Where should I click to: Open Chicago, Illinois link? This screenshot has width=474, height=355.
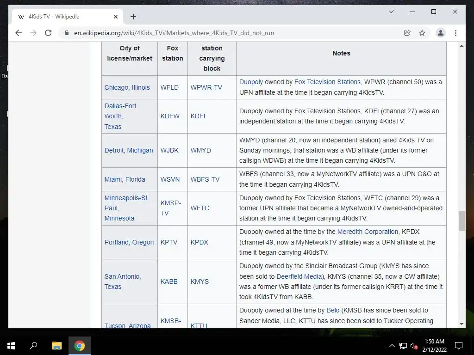[x=127, y=87]
